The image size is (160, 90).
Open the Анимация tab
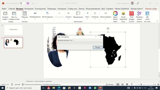62,9
